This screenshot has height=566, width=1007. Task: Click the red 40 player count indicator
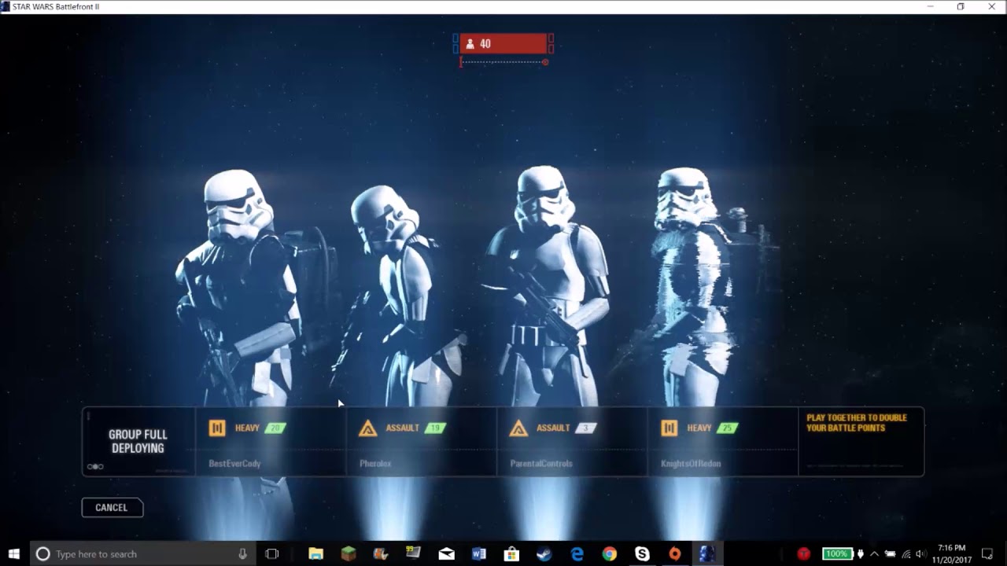[x=503, y=43]
